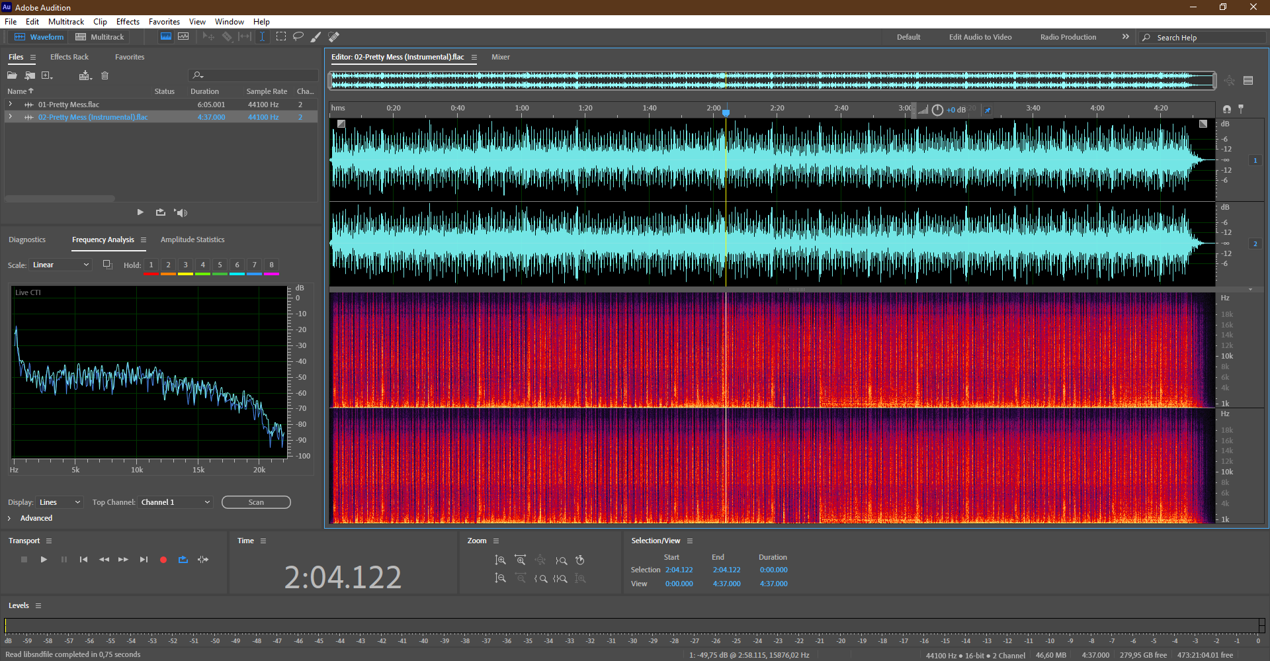Open the Edit menu

tap(32, 22)
